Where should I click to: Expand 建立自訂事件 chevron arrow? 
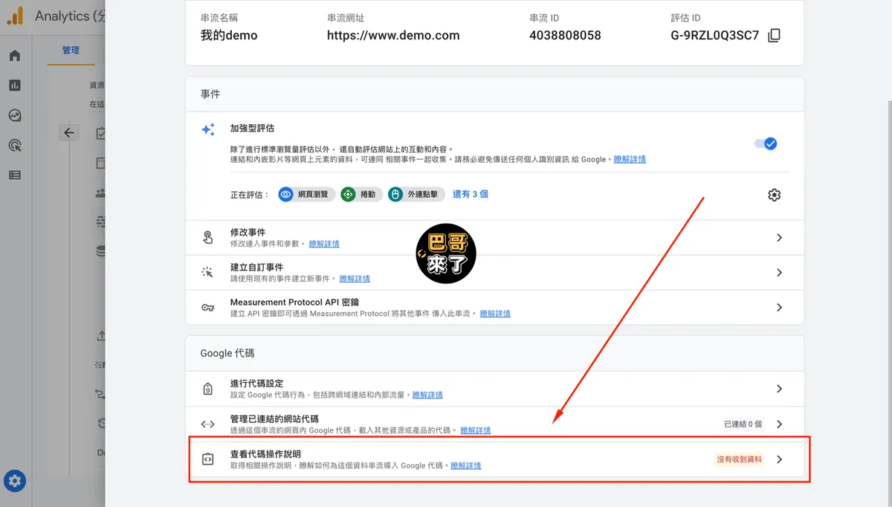tap(779, 273)
